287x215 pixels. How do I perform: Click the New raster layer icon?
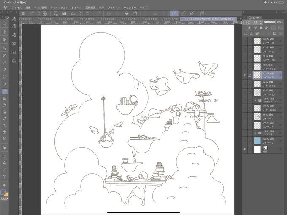(246, 33)
